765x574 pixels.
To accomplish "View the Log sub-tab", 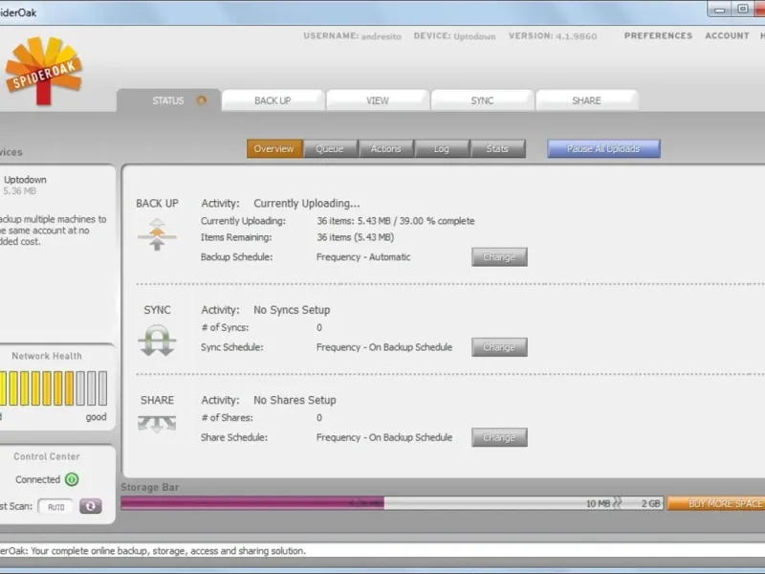I will [x=442, y=149].
